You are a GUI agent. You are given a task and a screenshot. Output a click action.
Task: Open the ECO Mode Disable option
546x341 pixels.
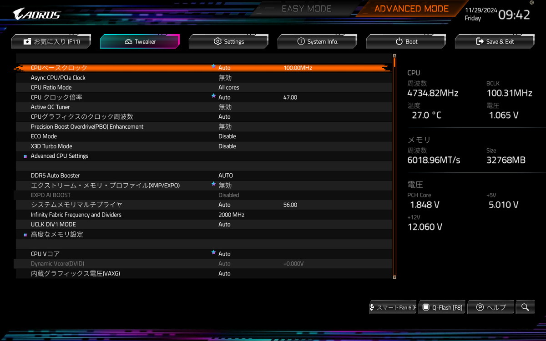pyautogui.click(x=227, y=136)
